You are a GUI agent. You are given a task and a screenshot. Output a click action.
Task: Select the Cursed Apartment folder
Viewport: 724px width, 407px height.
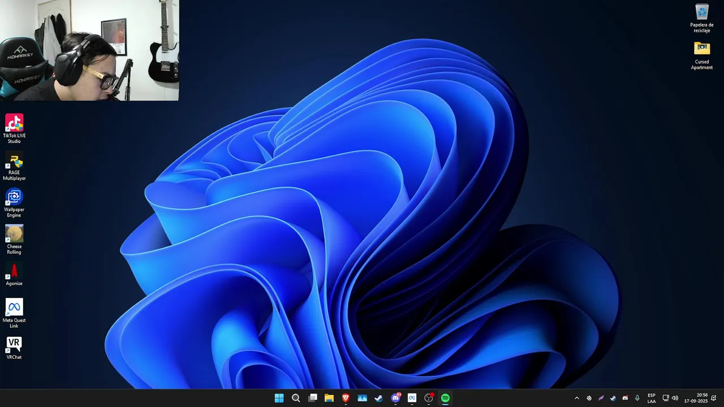[702, 55]
